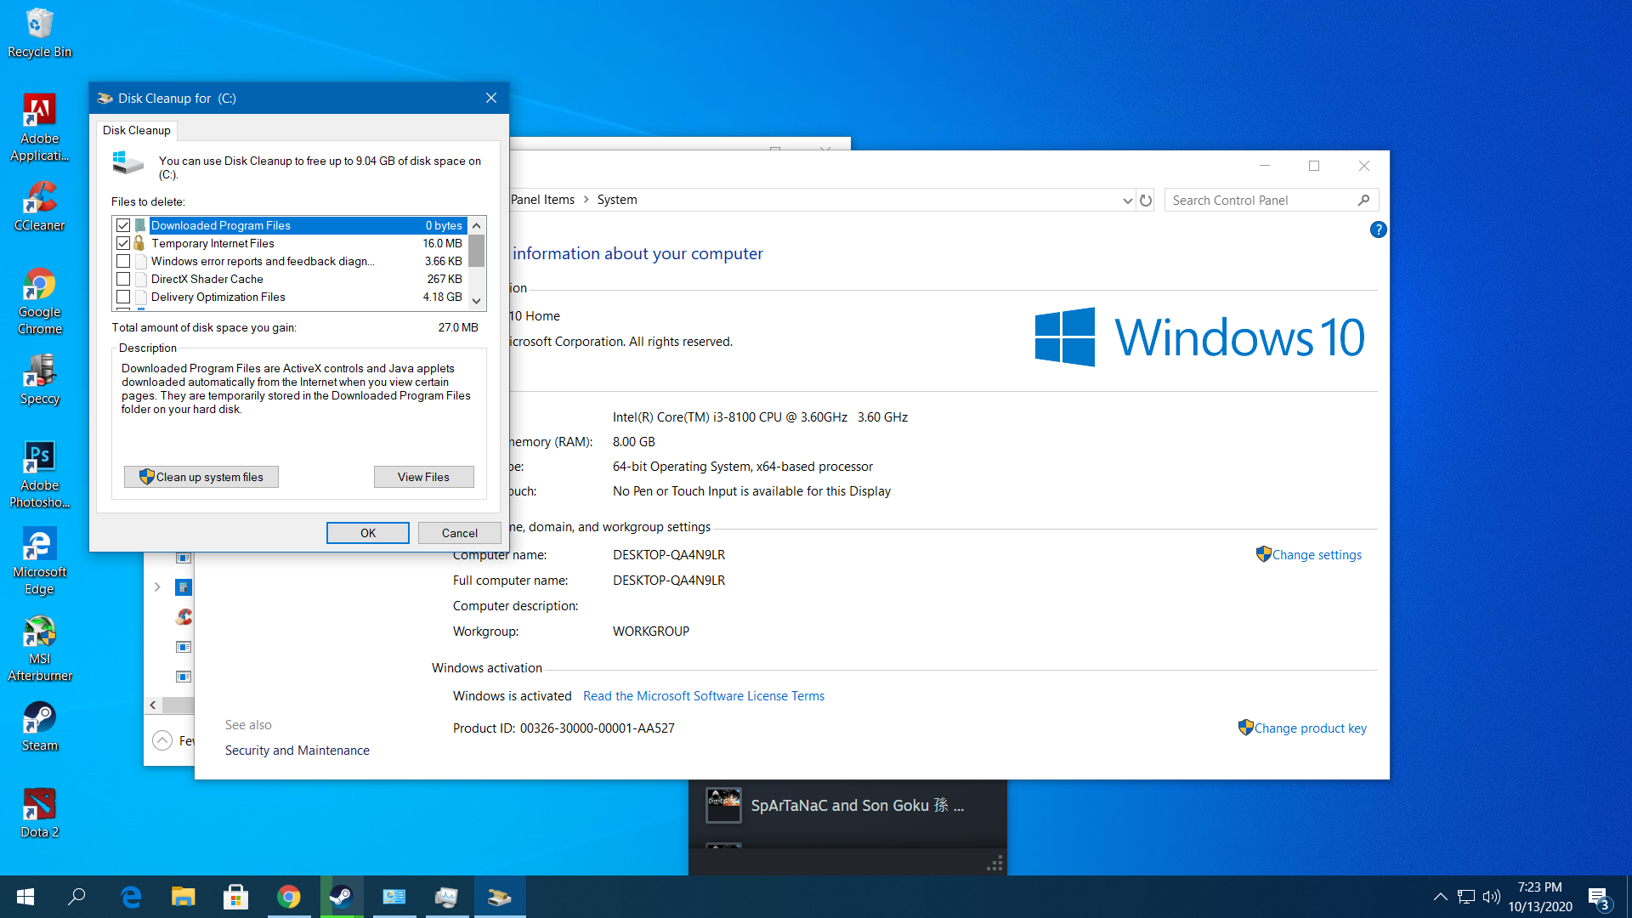Expand the address bar history dropdown
Viewport: 1632px width, 918px height.
1127,201
